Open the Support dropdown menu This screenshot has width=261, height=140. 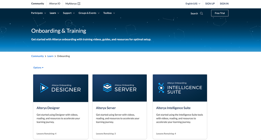(x=69, y=13)
